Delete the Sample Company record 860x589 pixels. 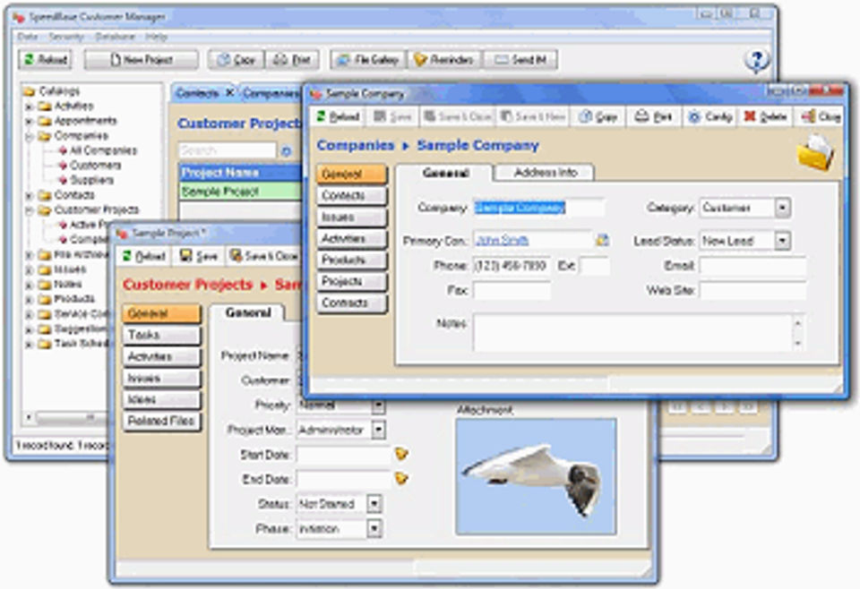764,117
